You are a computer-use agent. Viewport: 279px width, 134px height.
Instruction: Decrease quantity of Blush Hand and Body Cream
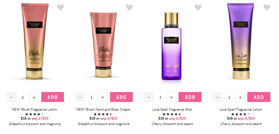tap(80, 97)
